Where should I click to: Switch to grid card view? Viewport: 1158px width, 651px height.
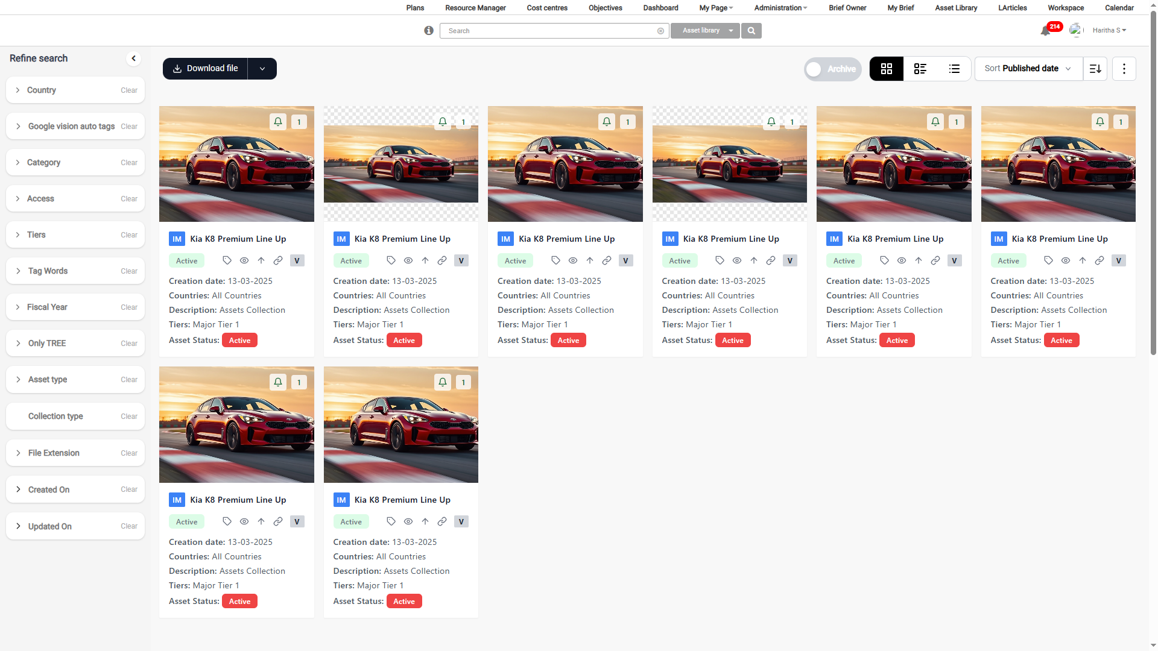pyautogui.click(x=887, y=69)
